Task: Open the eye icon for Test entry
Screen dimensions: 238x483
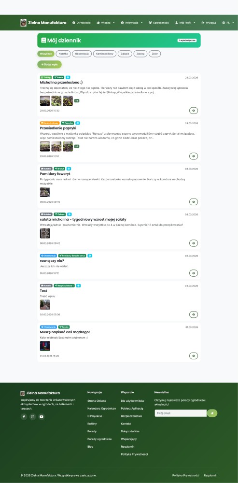Action: point(194,314)
